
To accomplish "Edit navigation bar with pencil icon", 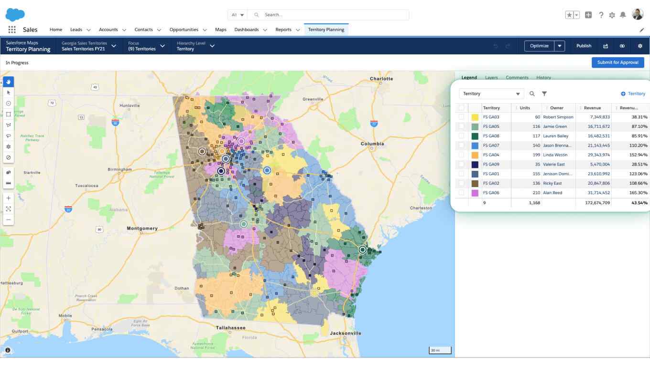I will click(x=642, y=30).
